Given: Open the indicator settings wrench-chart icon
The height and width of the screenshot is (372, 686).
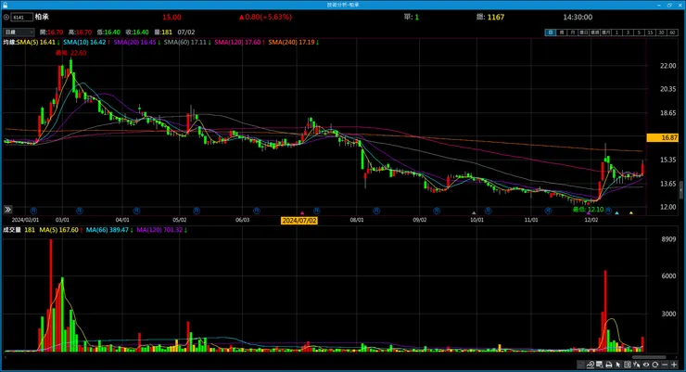Looking at the screenshot, I should coord(591,365).
